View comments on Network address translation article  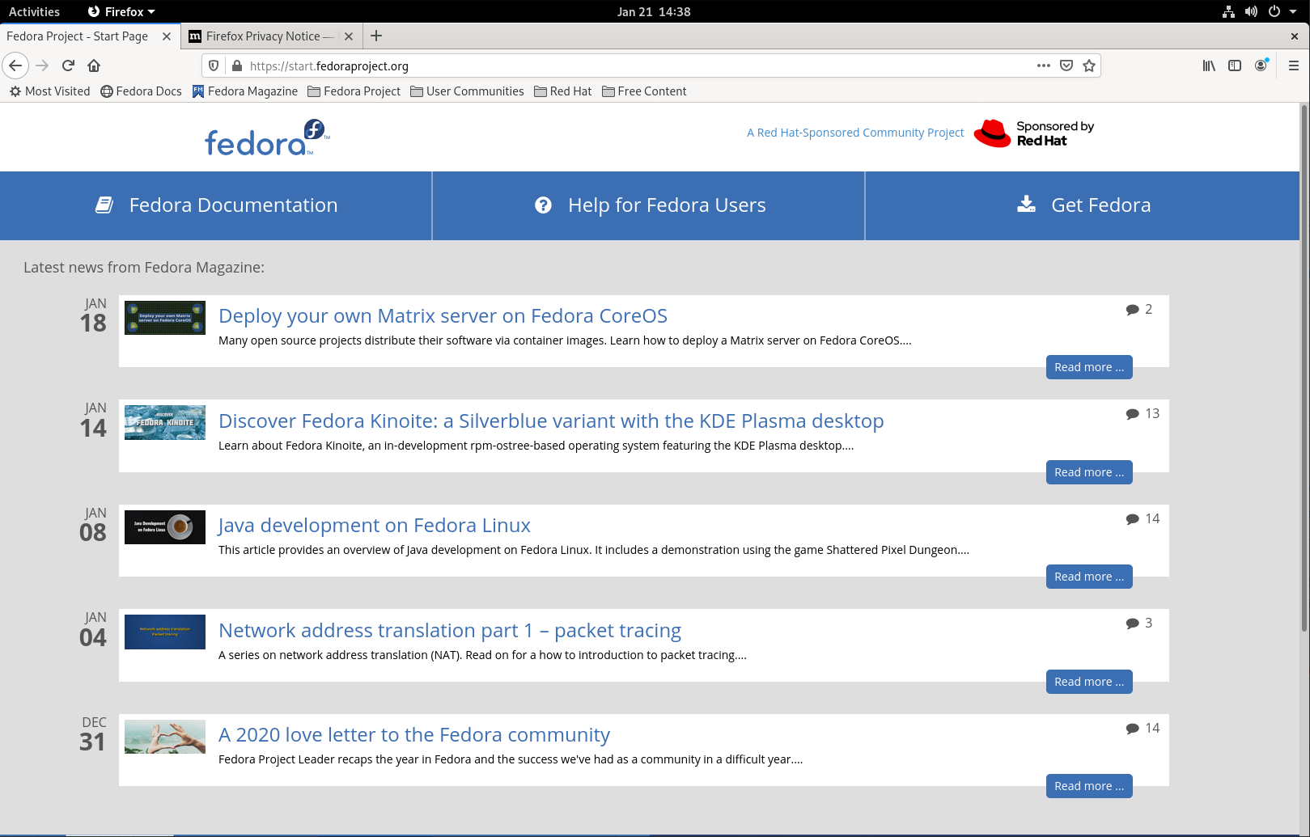pyautogui.click(x=1138, y=624)
